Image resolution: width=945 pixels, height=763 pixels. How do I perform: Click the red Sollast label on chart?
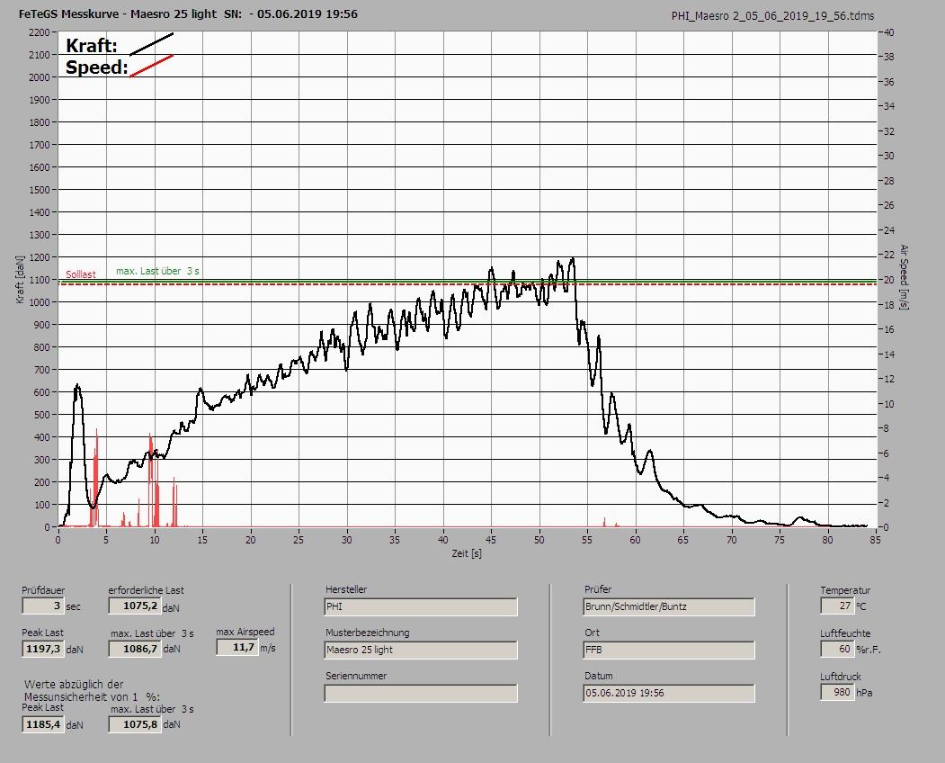(x=81, y=274)
